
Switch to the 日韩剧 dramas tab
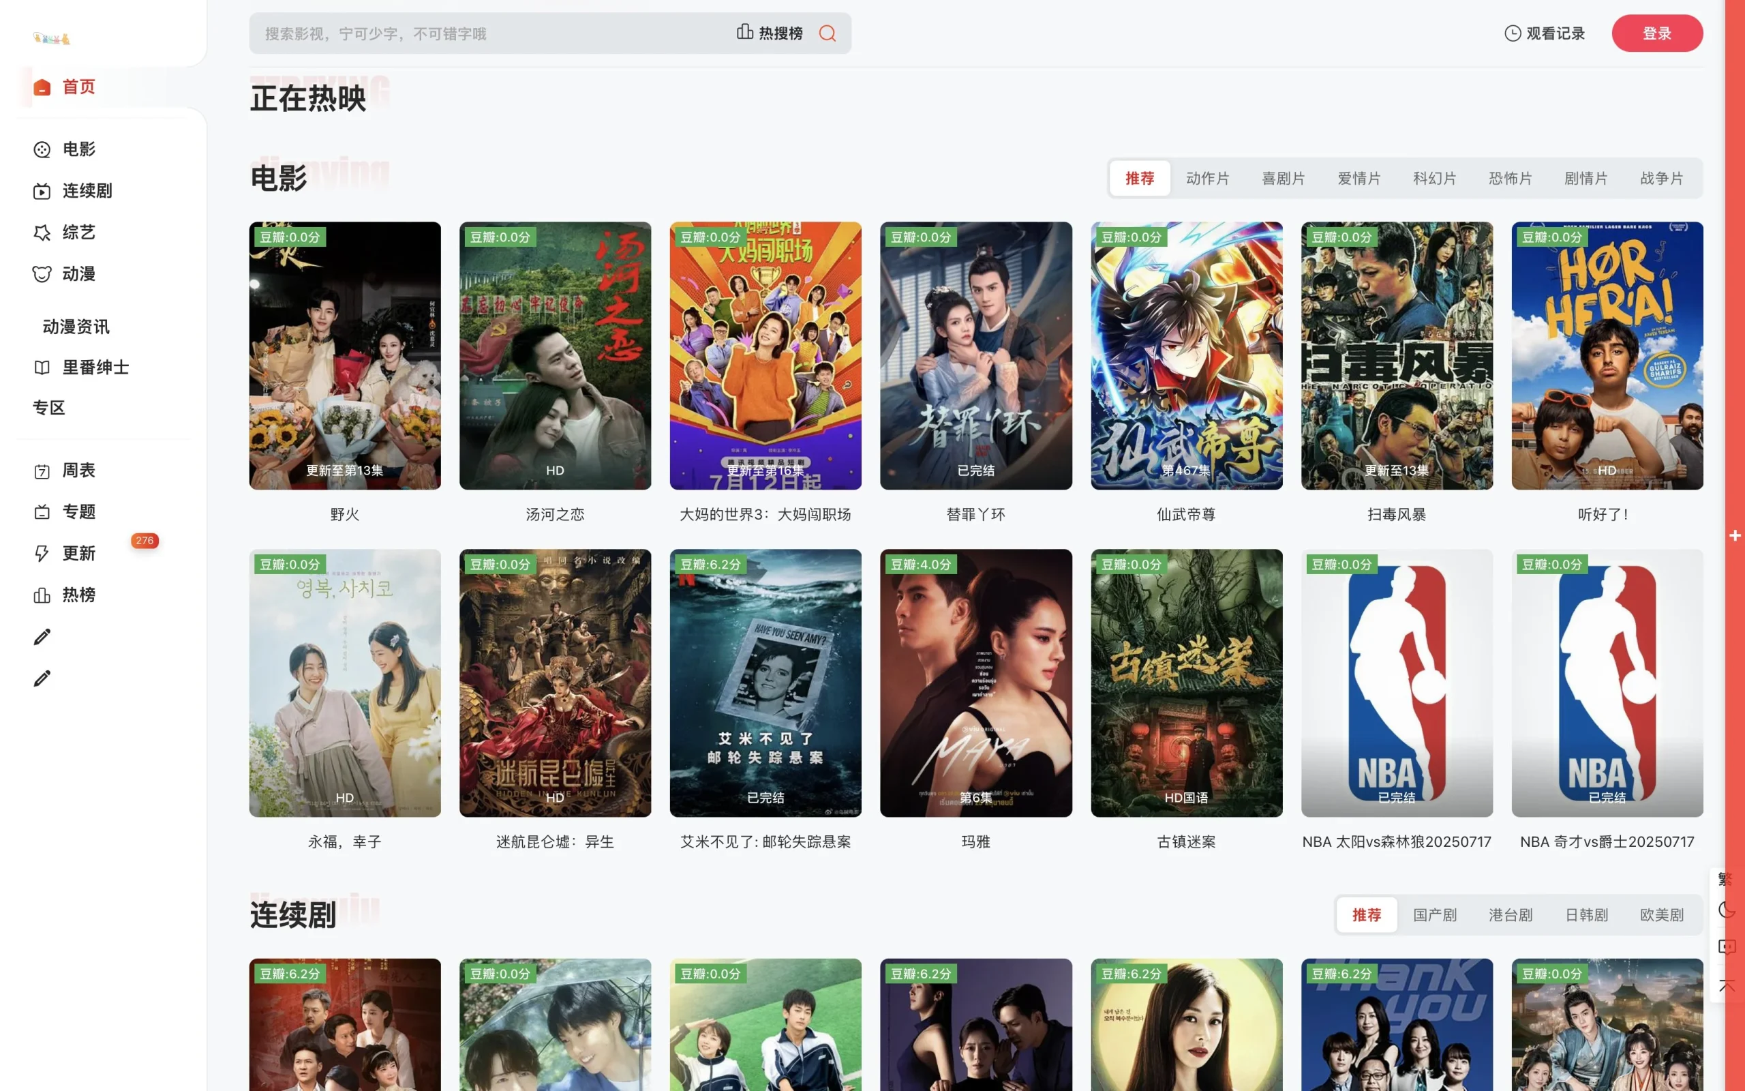click(x=1585, y=914)
